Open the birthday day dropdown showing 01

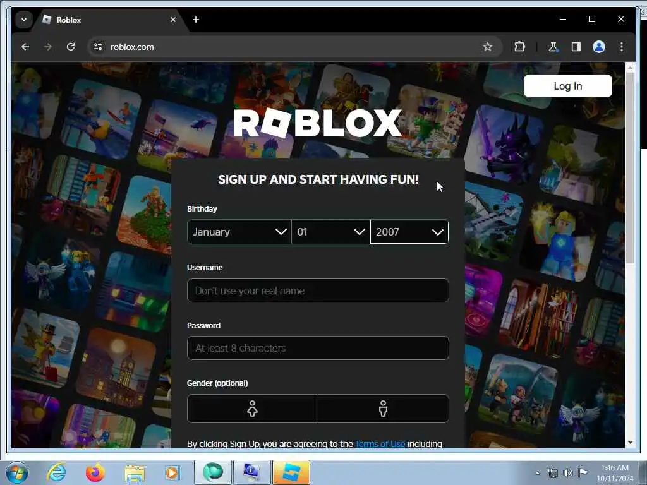330,232
